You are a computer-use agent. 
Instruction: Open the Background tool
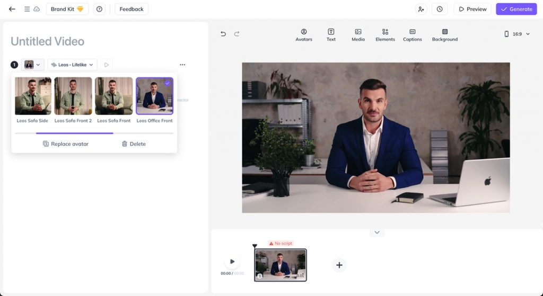(444, 35)
